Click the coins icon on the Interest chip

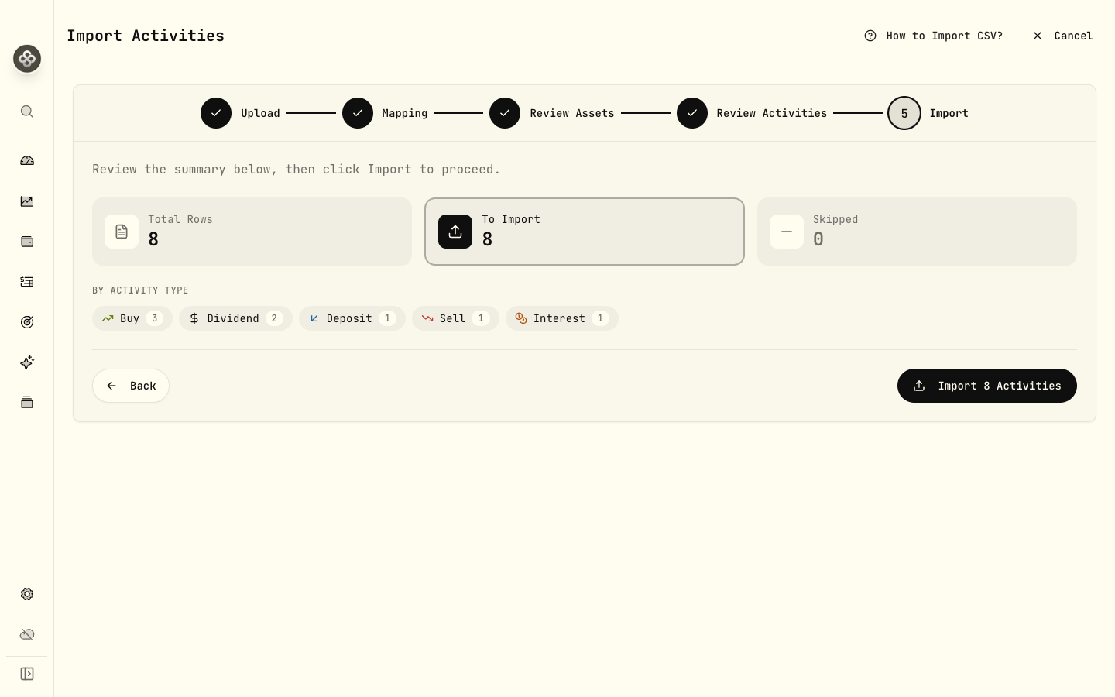pos(521,318)
